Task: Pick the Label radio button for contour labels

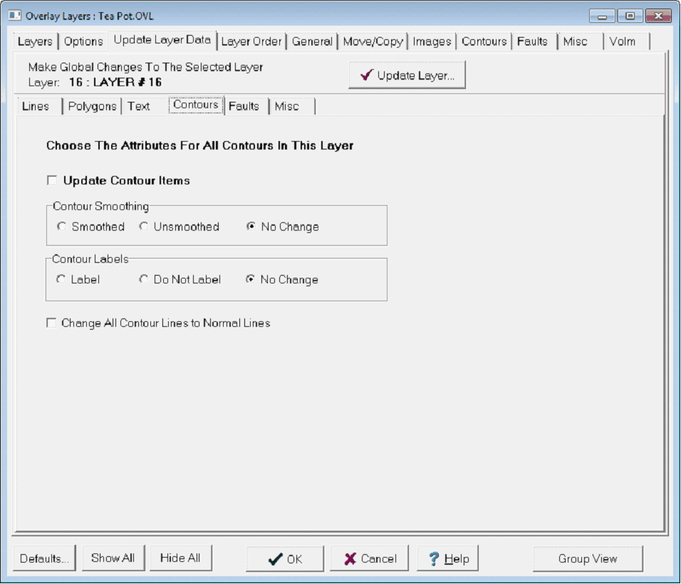Action: point(61,280)
